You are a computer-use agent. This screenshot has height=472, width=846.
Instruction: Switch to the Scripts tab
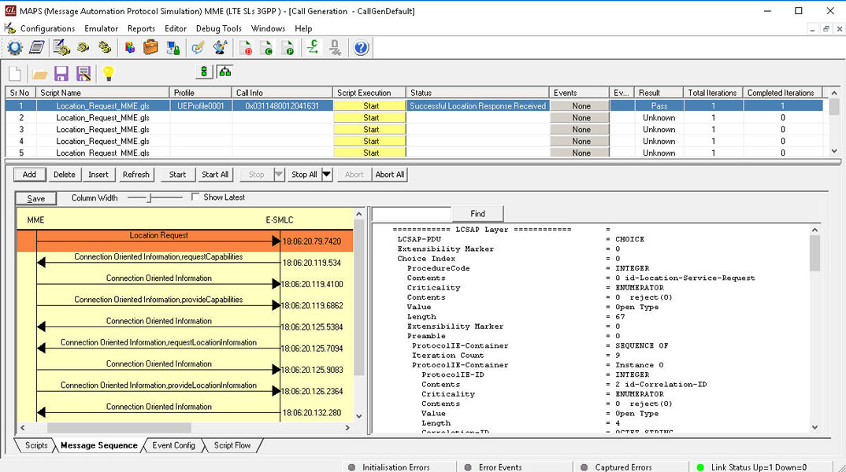[x=36, y=445]
